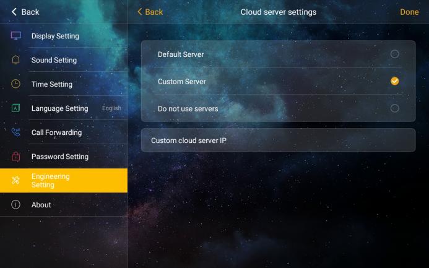The width and height of the screenshot is (429, 268).
Task: Open Language Setting menu
Action: 64,108
